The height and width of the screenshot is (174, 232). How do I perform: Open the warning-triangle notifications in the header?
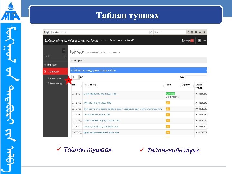tap(182, 40)
